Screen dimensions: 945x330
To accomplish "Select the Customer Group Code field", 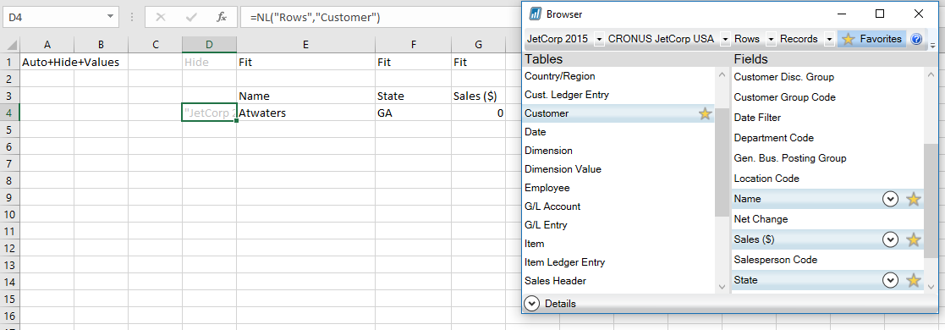I will pyautogui.click(x=827, y=97).
